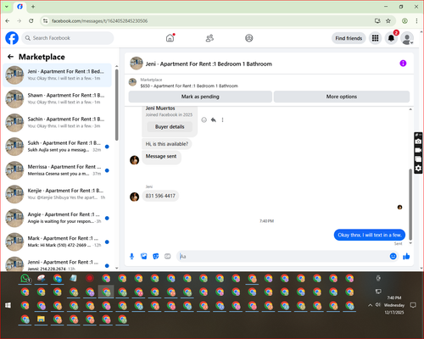Open the Windows notification center icon

coord(413,305)
